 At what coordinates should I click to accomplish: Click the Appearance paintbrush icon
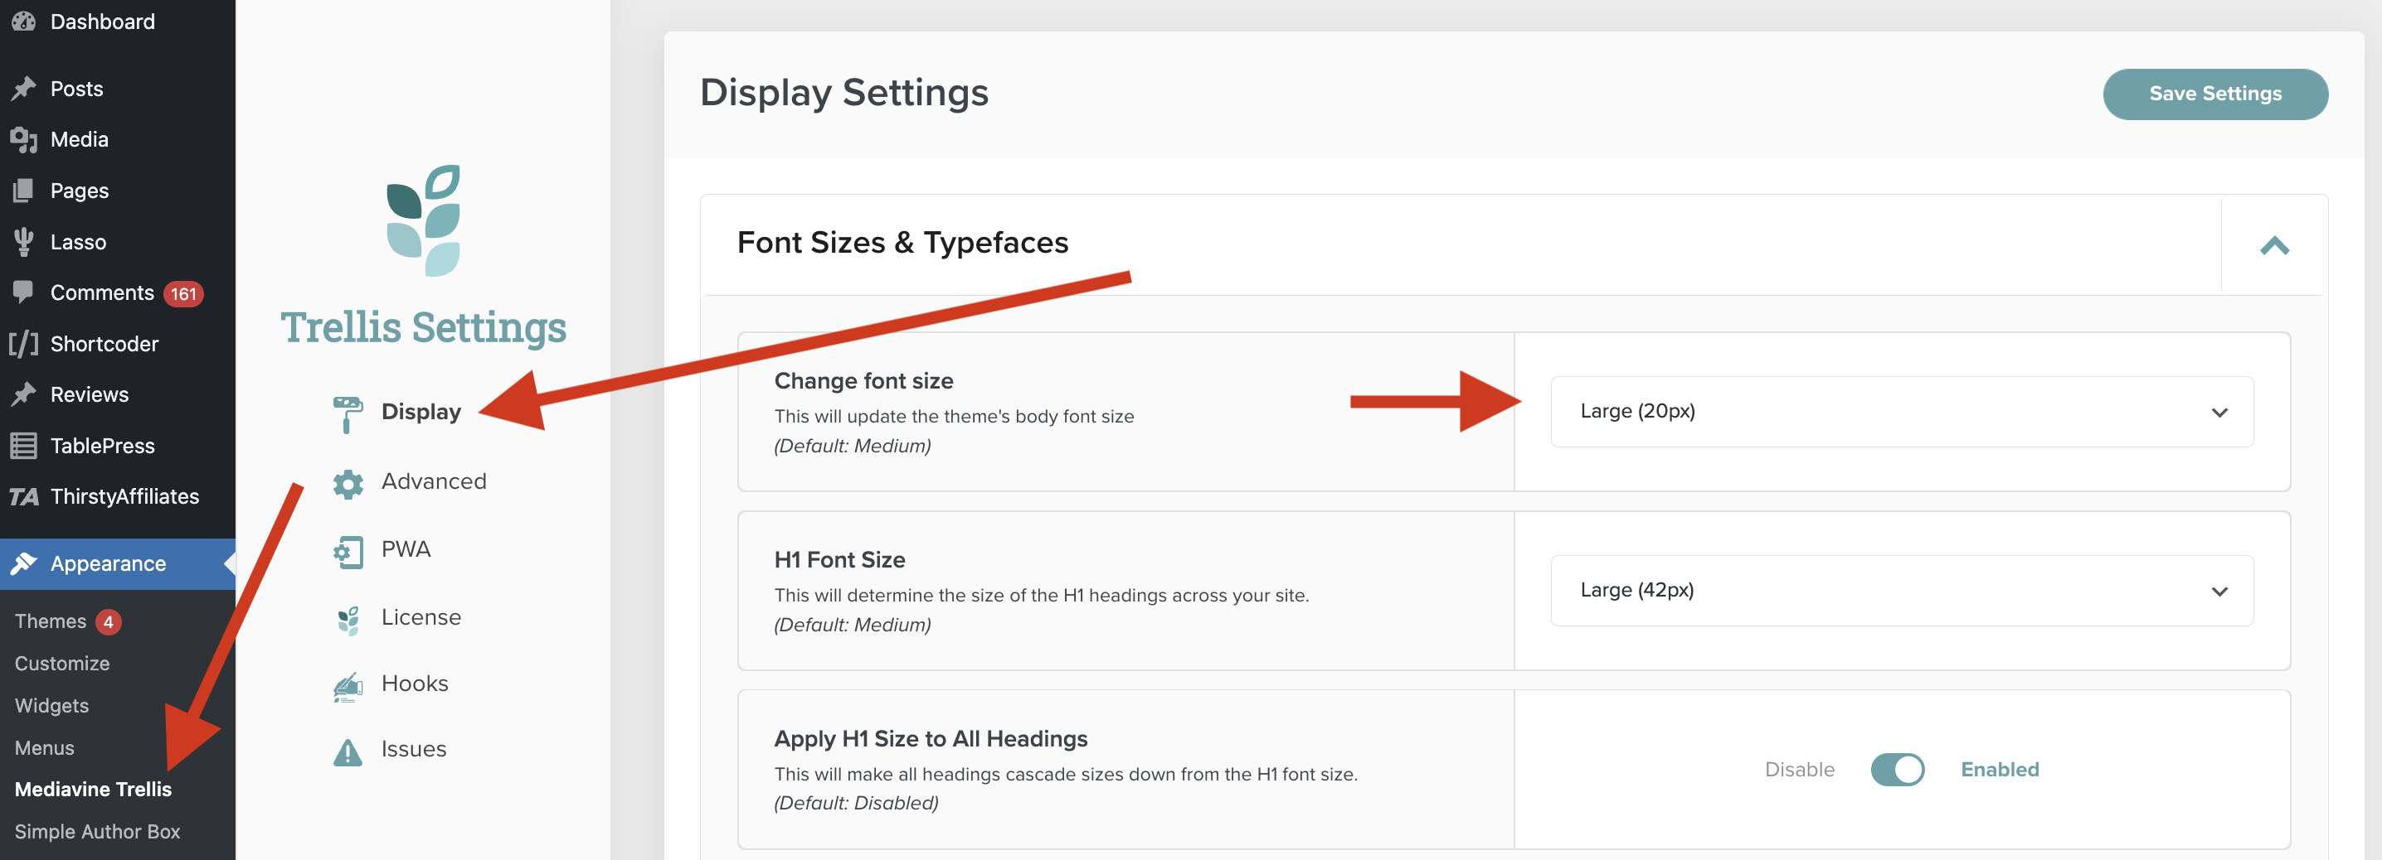(x=23, y=563)
